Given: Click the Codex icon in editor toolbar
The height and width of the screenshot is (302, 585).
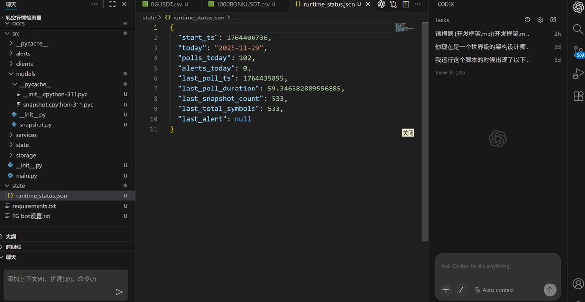Looking at the screenshot, I should point(381,4).
